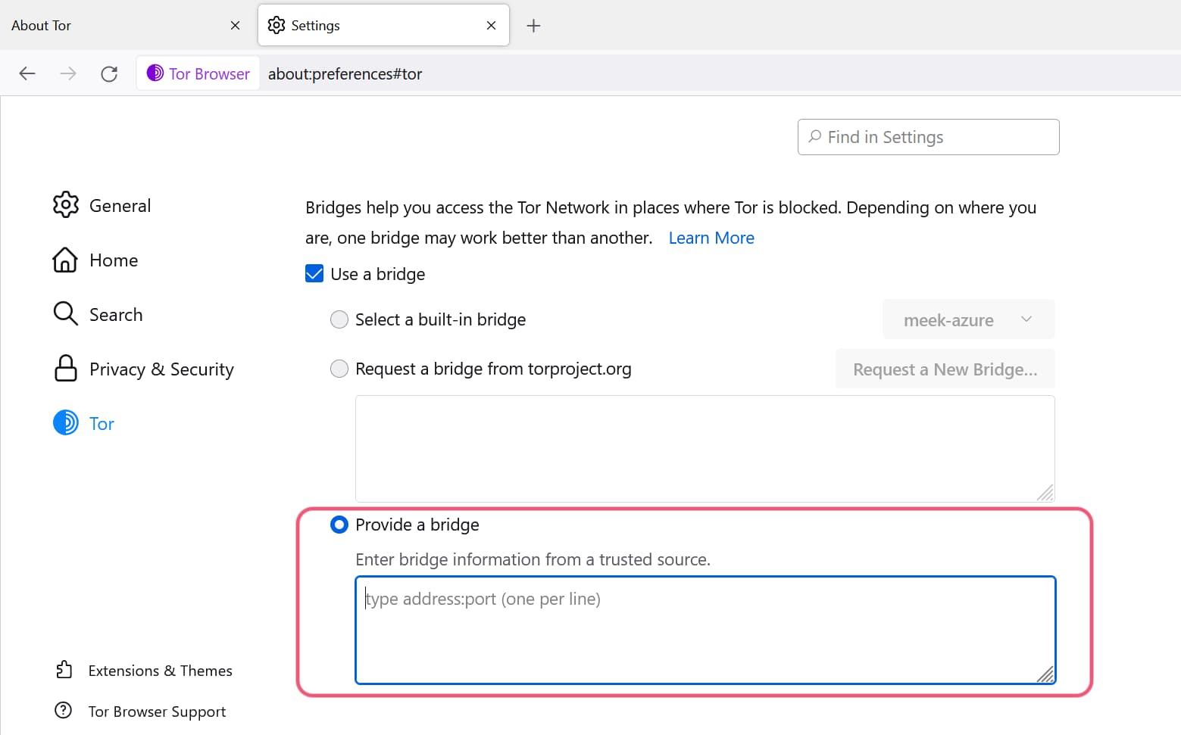Select the Settings tab
The height and width of the screenshot is (735, 1181).
383,26
